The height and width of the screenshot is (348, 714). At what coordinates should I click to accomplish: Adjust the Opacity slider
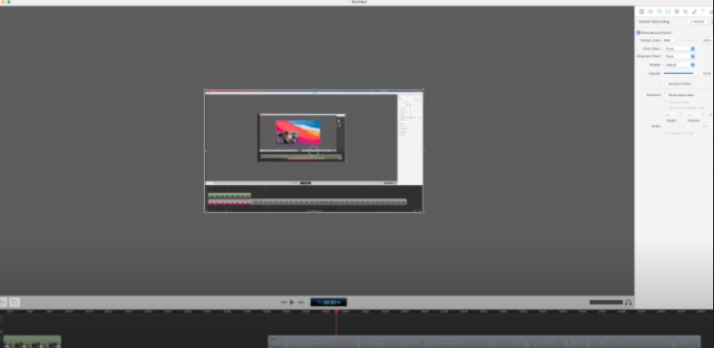point(678,73)
